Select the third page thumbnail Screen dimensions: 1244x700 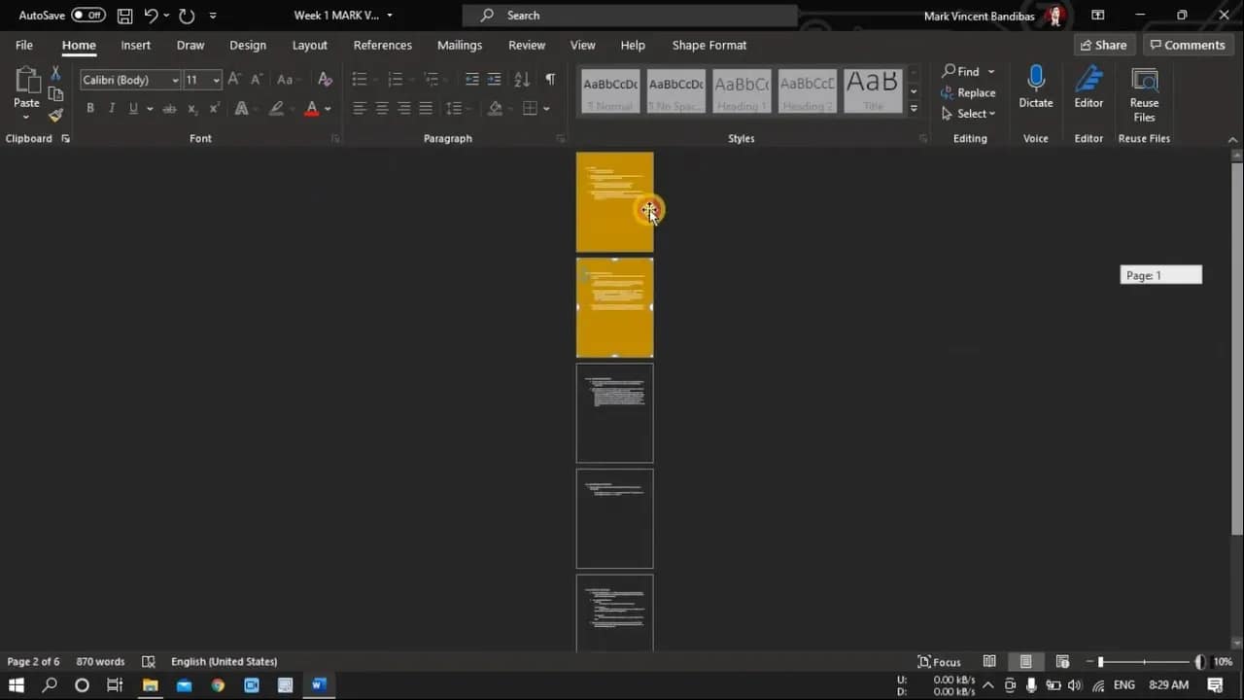pyautogui.click(x=614, y=413)
